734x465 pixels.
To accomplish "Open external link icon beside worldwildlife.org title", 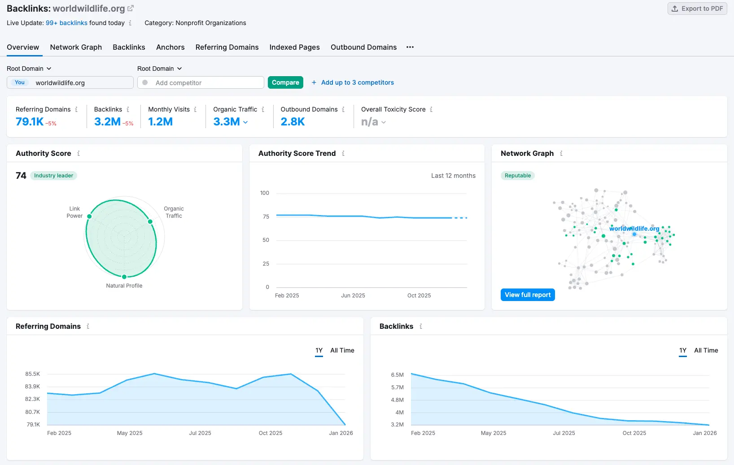I will click(131, 9).
